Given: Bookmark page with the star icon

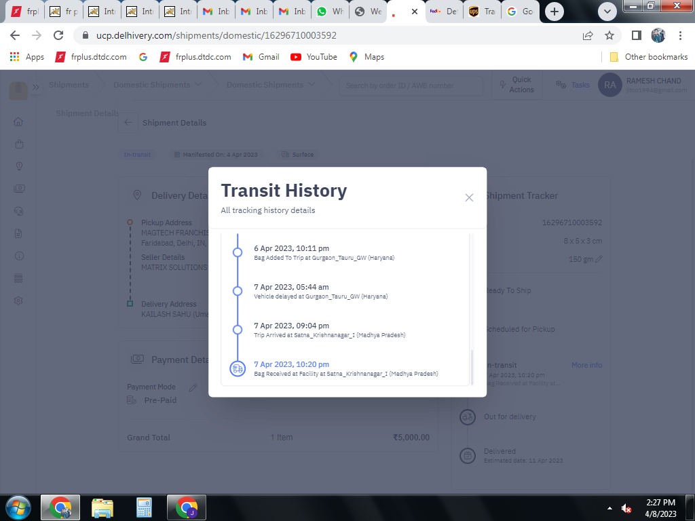Looking at the screenshot, I should pos(609,35).
